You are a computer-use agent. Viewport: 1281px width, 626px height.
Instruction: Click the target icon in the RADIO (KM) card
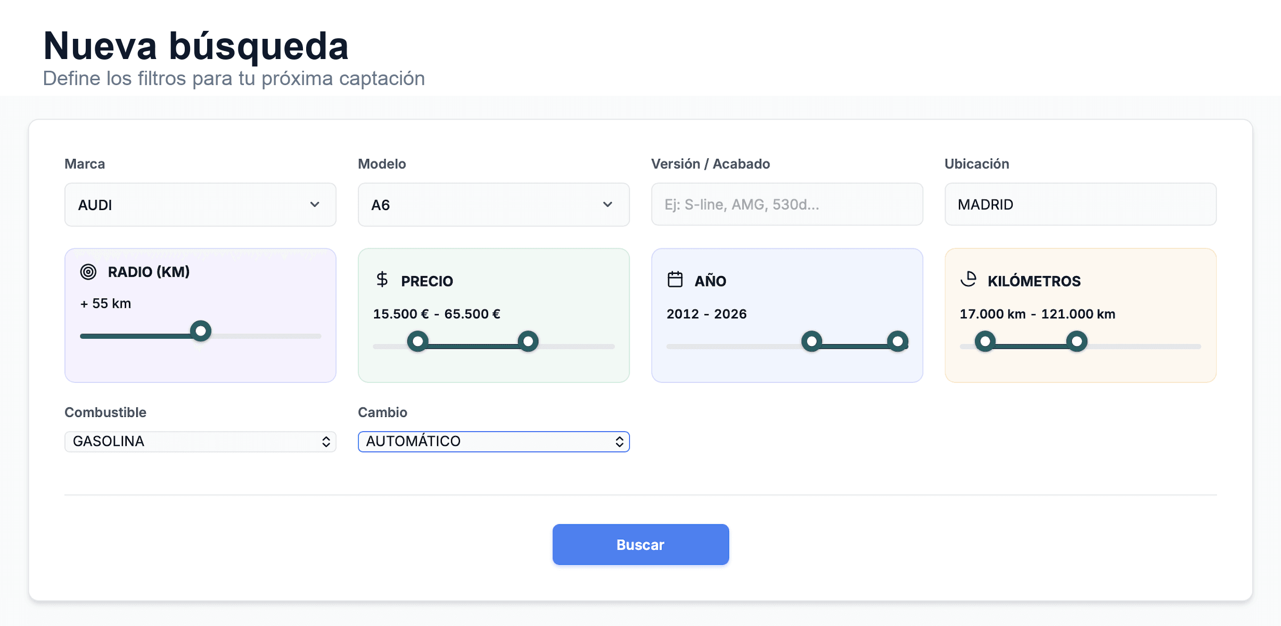tap(88, 272)
